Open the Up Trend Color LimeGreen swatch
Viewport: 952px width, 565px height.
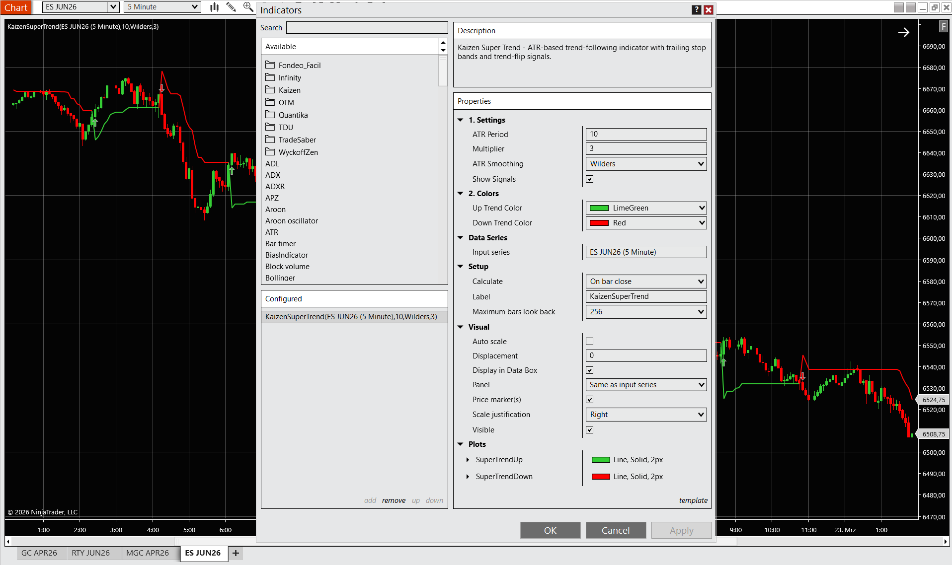tap(646, 208)
